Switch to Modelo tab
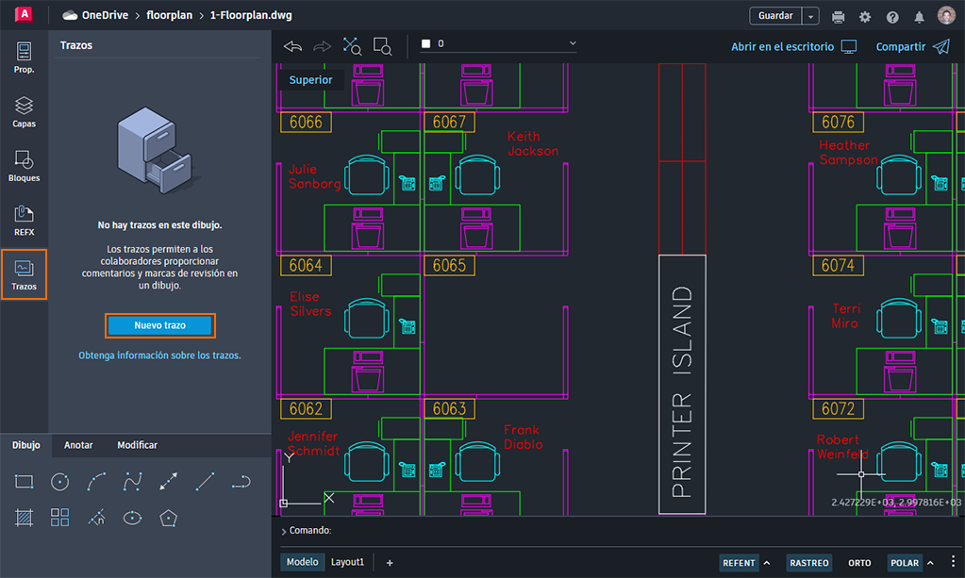Screen dimensions: 965x578 click(x=302, y=562)
